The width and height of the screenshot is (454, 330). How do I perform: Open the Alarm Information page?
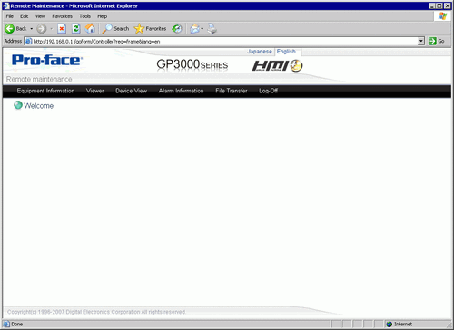[x=181, y=91]
